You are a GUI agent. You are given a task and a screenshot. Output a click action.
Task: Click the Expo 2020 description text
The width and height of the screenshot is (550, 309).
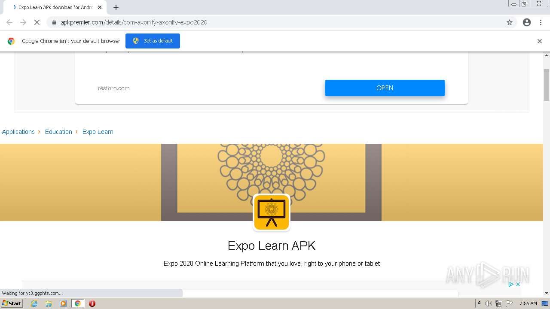[272, 264]
